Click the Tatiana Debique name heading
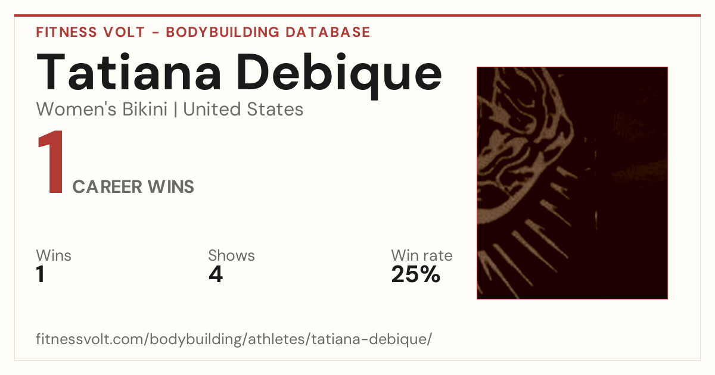 click(x=240, y=73)
